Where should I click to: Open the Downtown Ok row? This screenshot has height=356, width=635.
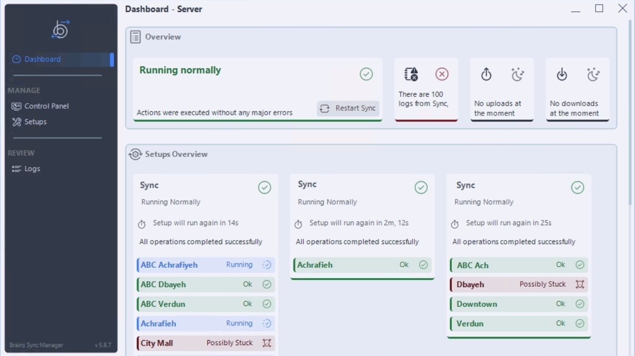coord(519,304)
